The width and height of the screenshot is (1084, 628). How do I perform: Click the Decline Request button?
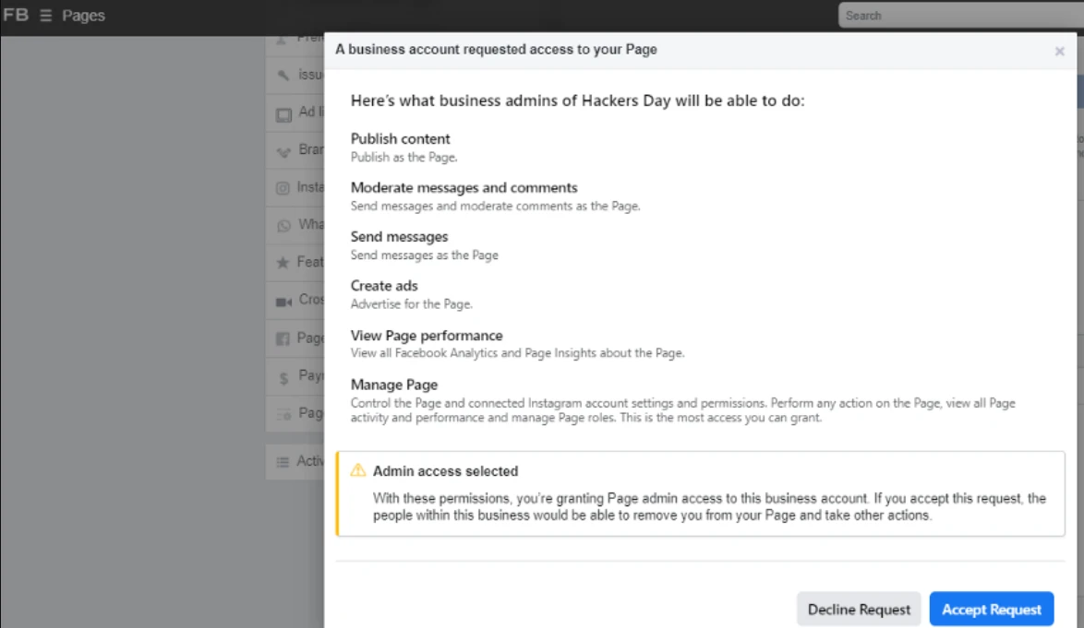pos(859,610)
